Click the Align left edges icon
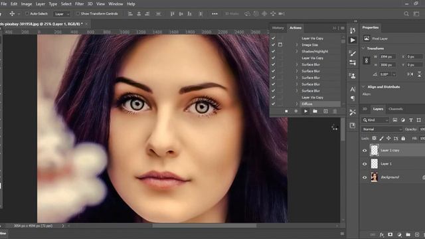Screen dimensions: 425x239 (x=130, y=13)
